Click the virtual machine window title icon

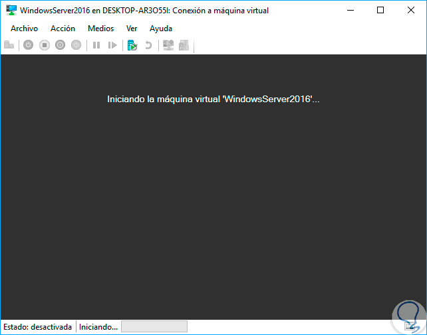[x=11, y=11]
